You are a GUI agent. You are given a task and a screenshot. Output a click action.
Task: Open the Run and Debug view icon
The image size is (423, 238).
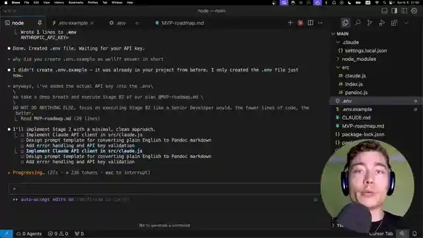(382, 23)
